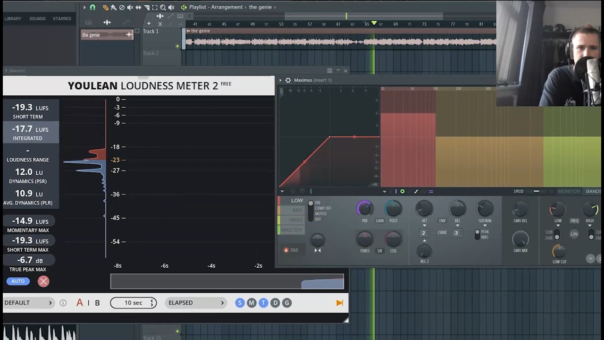Viewport: 604px width, 340px height.
Task: Open the Maximus plugin options arrow
Action: [280, 80]
